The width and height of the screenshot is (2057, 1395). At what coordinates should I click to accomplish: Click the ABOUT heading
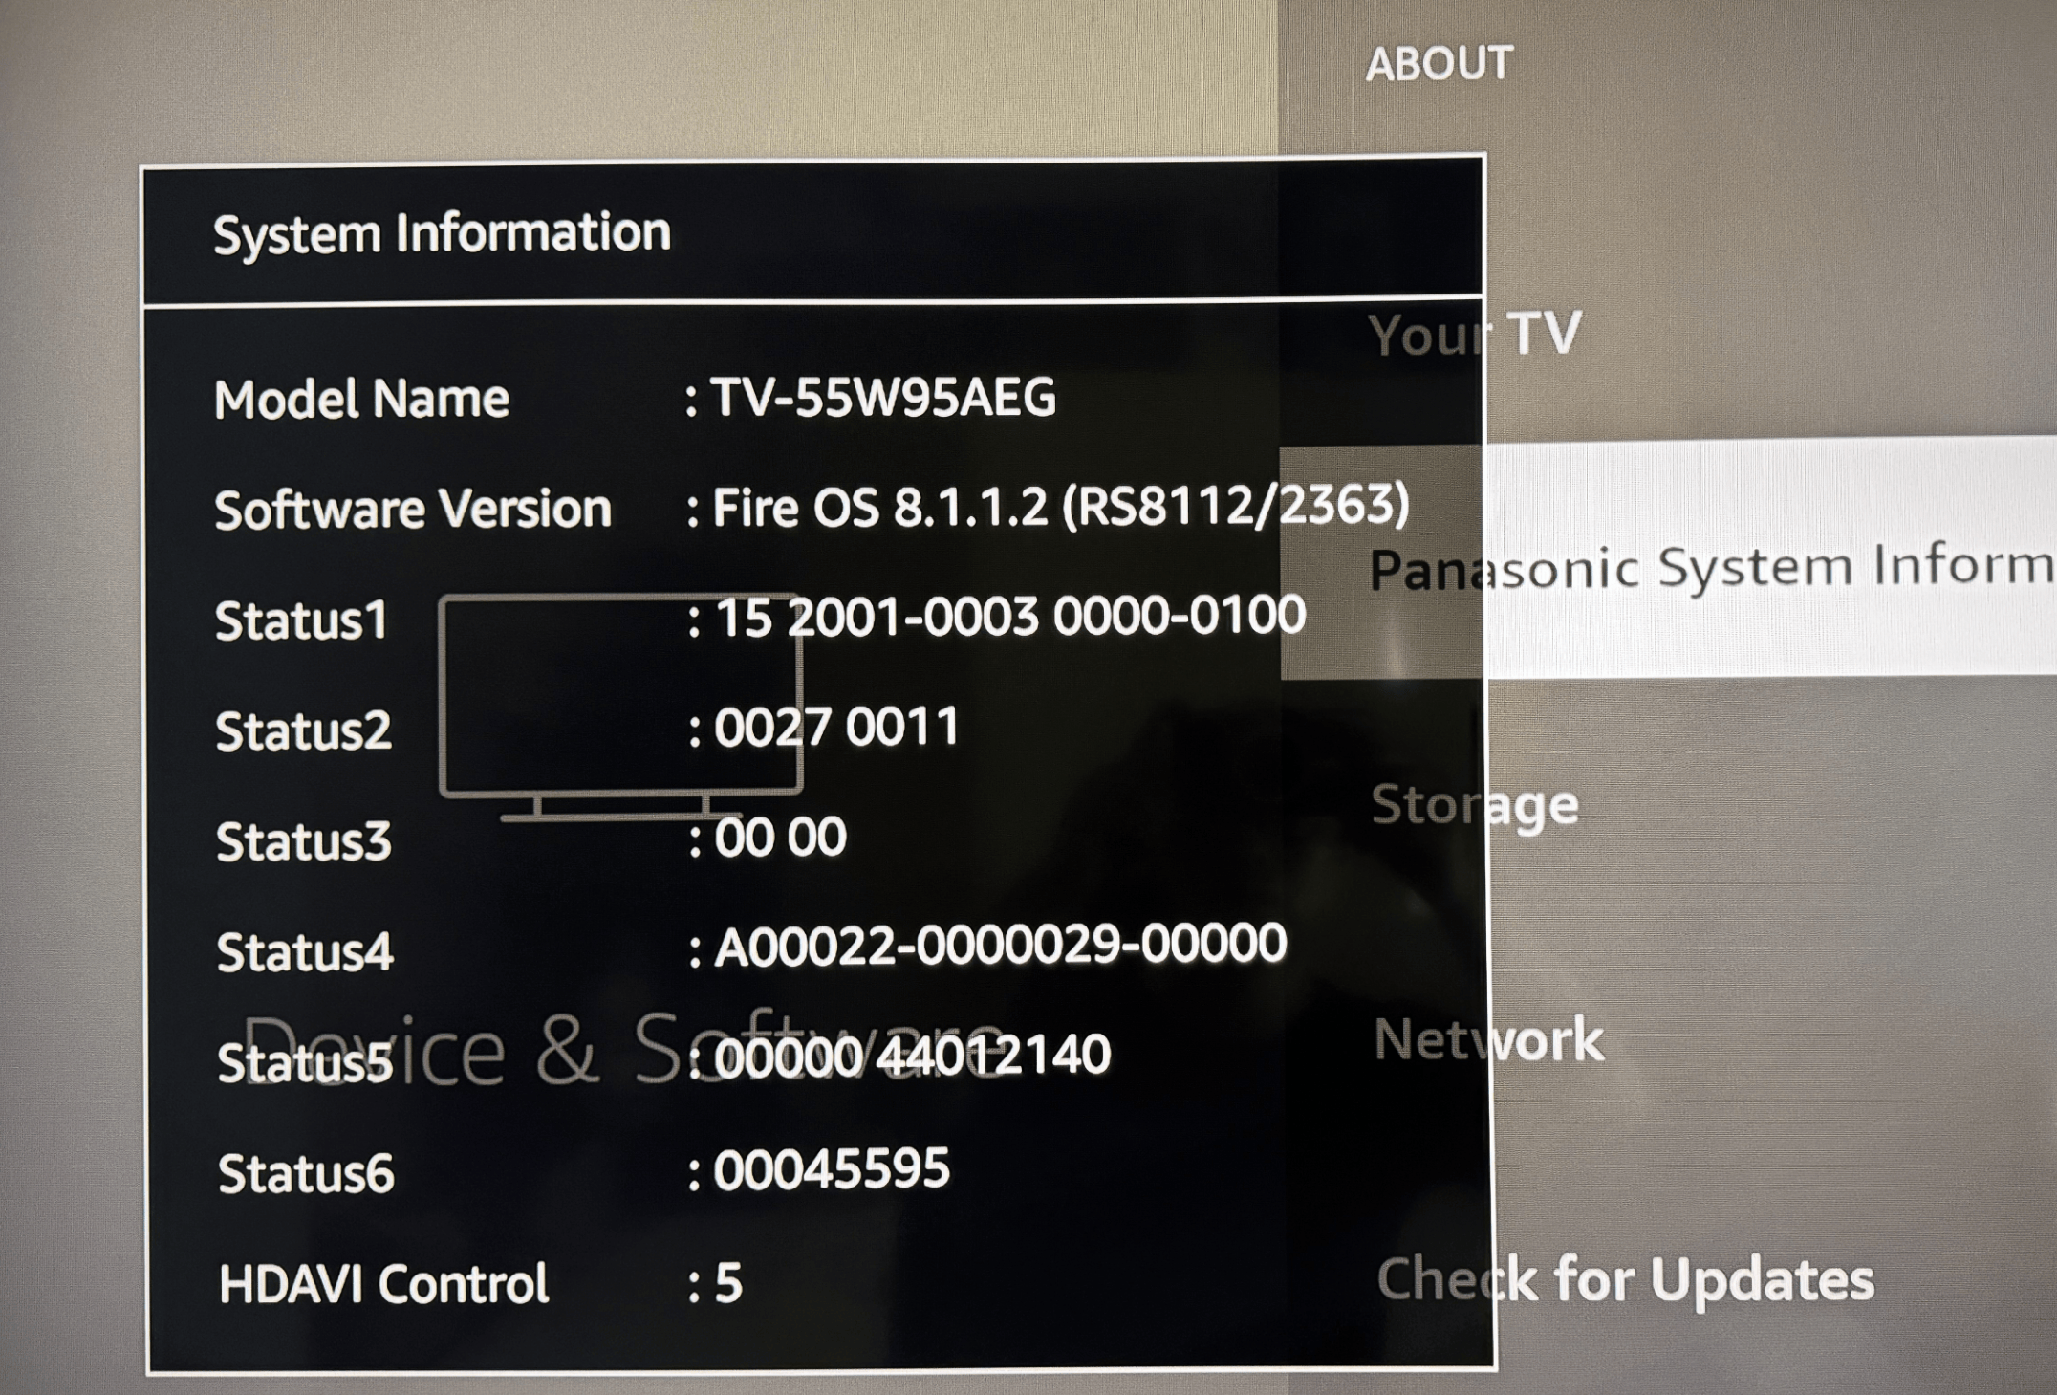click(x=1439, y=64)
